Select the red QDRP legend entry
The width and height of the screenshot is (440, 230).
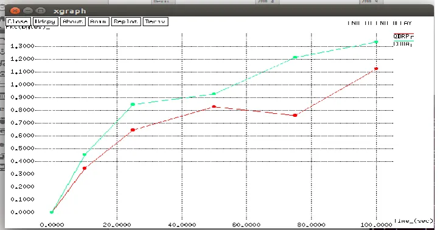coord(403,37)
